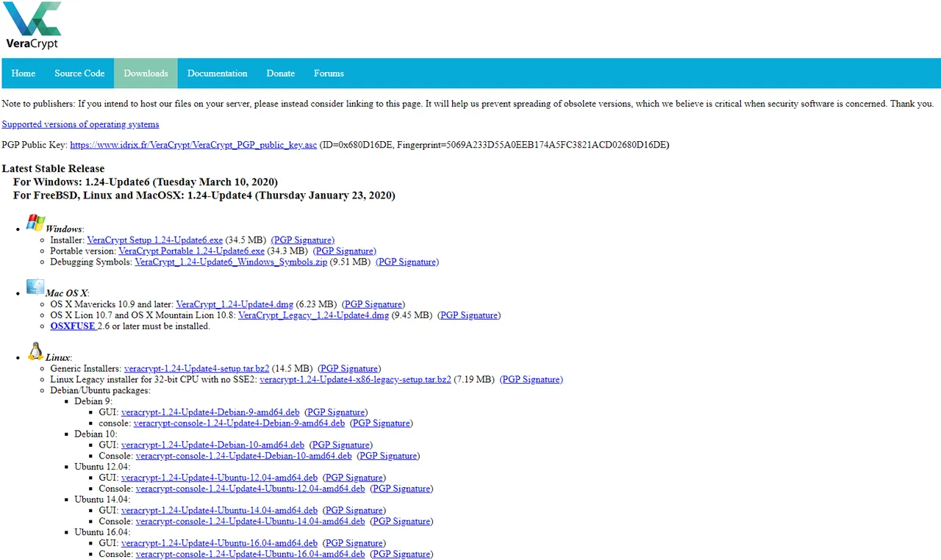Open PGP Signature for Windows Installer
This screenshot has width=941, height=560.
coord(303,240)
